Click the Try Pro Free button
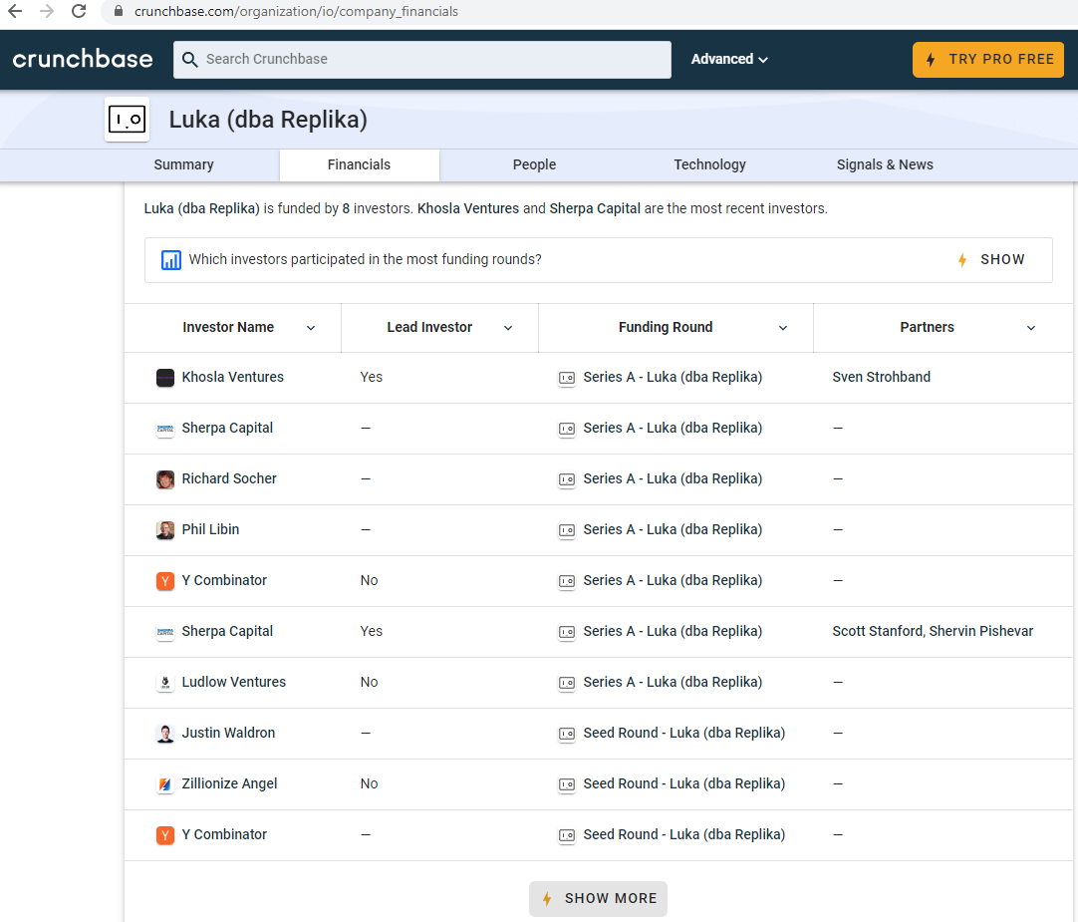1078x922 pixels. coord(988,59)
